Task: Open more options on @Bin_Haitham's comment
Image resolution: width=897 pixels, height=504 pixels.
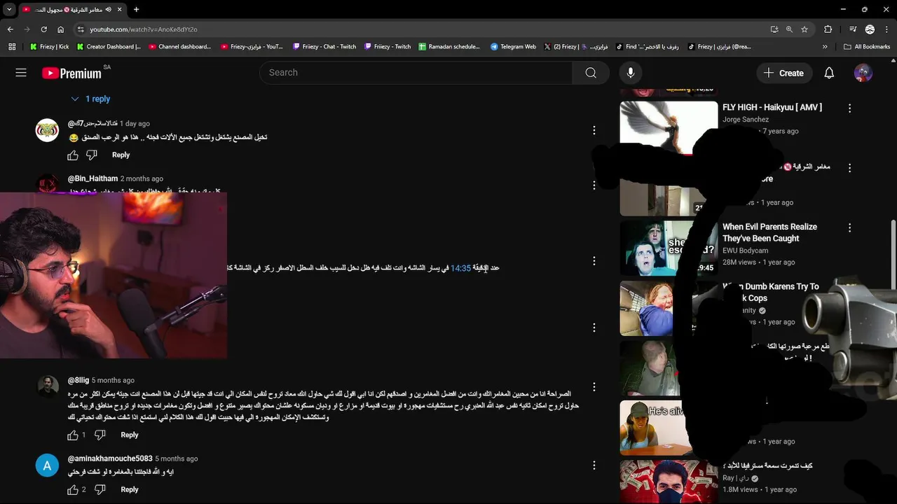Action: pyautogui.click(x=594, y=185)
